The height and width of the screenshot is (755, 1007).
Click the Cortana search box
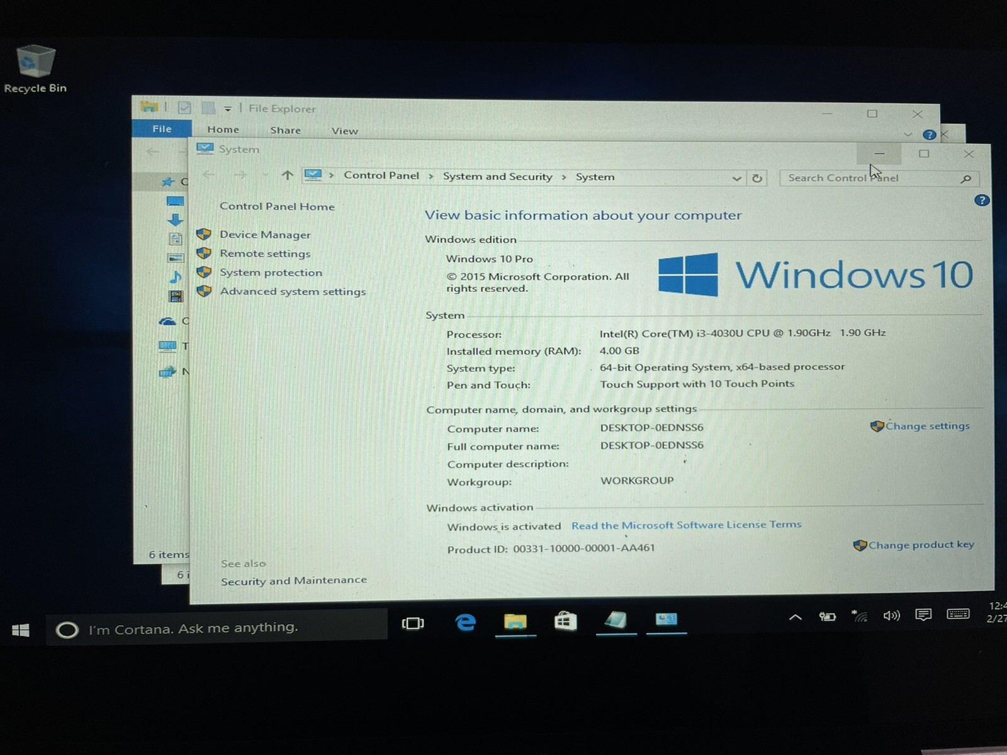point(216,628)
